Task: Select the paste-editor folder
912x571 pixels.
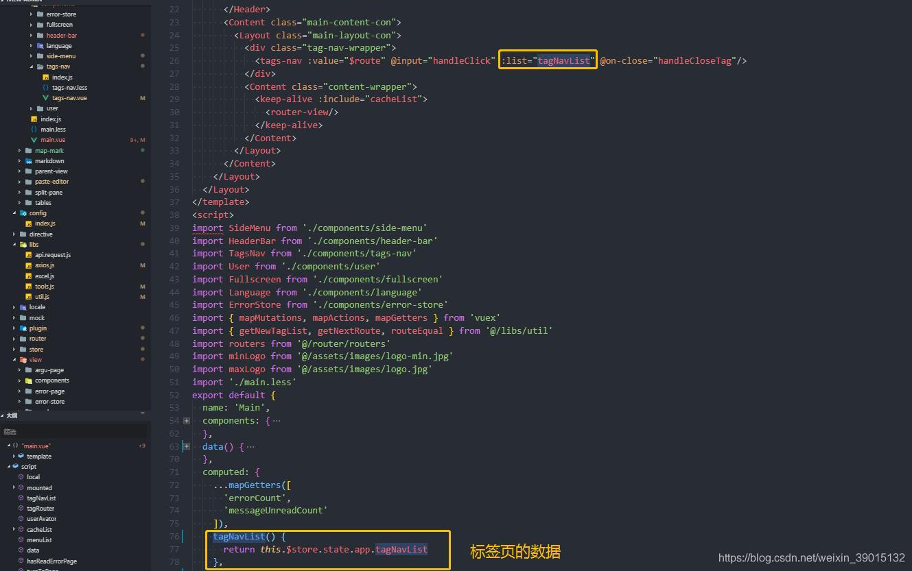Action: pos(52,182)
